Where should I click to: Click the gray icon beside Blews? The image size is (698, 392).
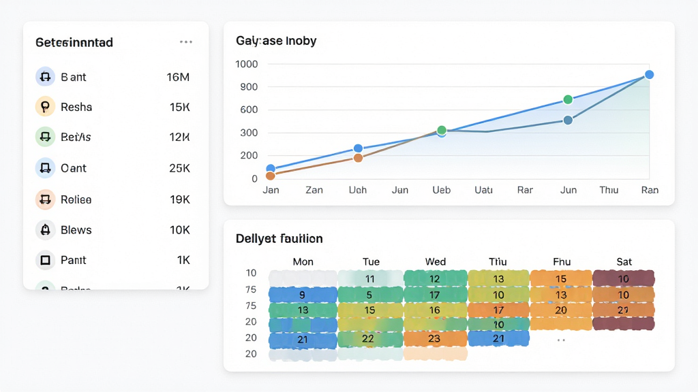click(45, 230)
